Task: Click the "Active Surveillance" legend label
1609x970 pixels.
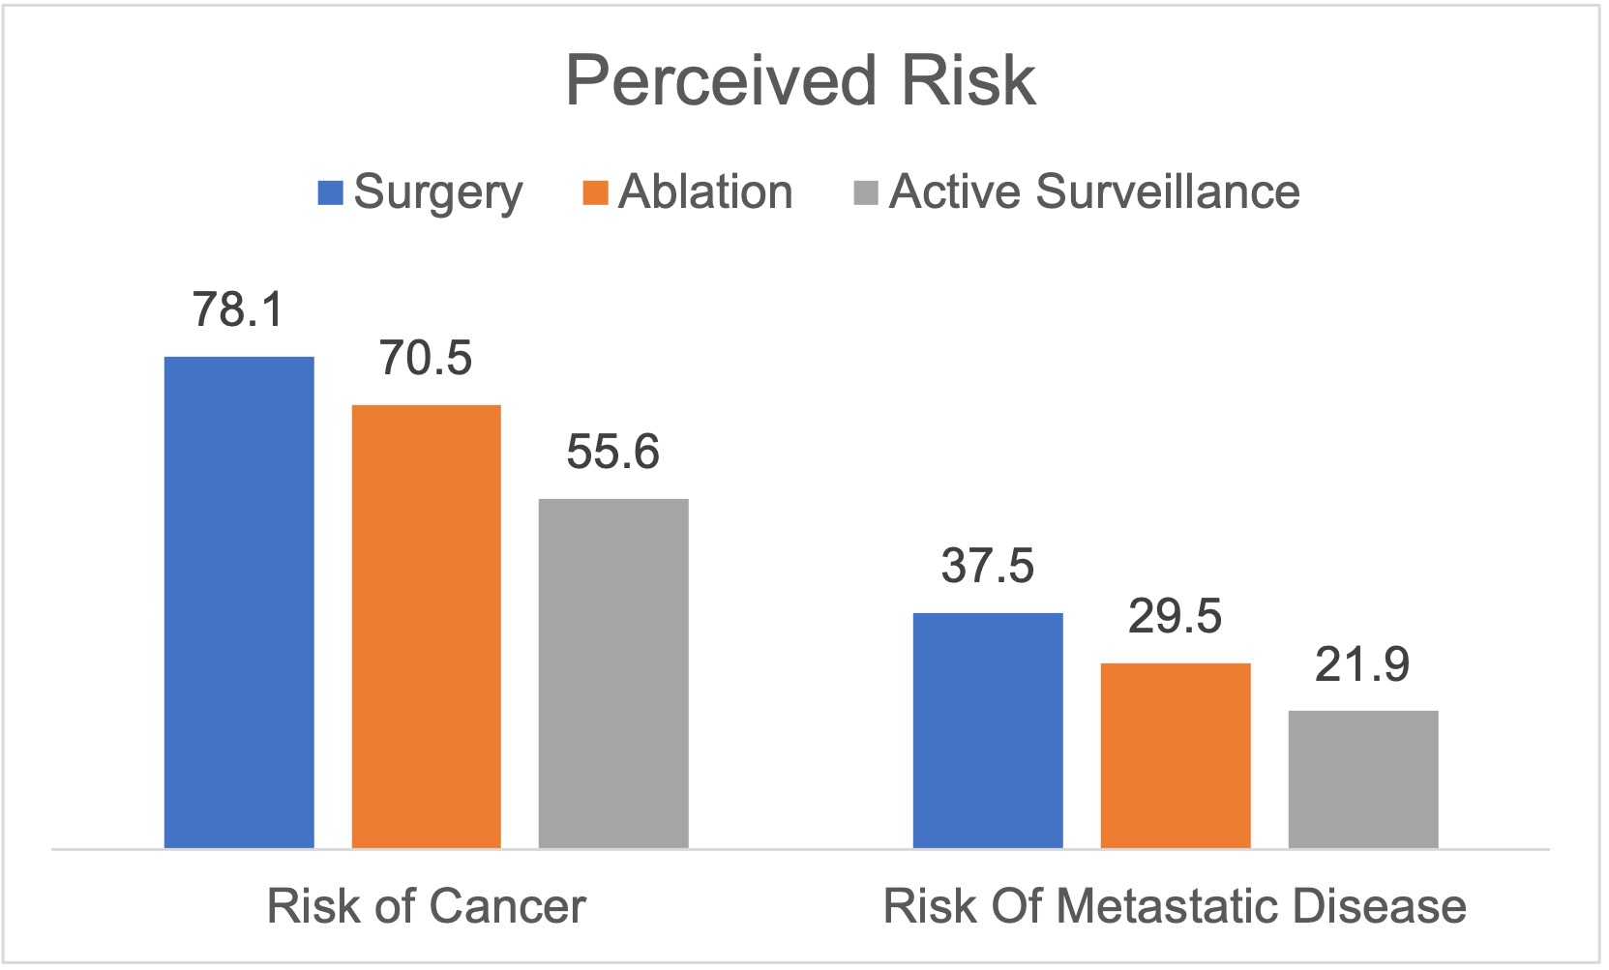Action: click(x=1094, y=192)
